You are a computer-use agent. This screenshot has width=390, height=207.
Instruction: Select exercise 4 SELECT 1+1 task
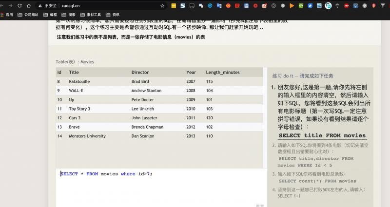click(289, 196)
